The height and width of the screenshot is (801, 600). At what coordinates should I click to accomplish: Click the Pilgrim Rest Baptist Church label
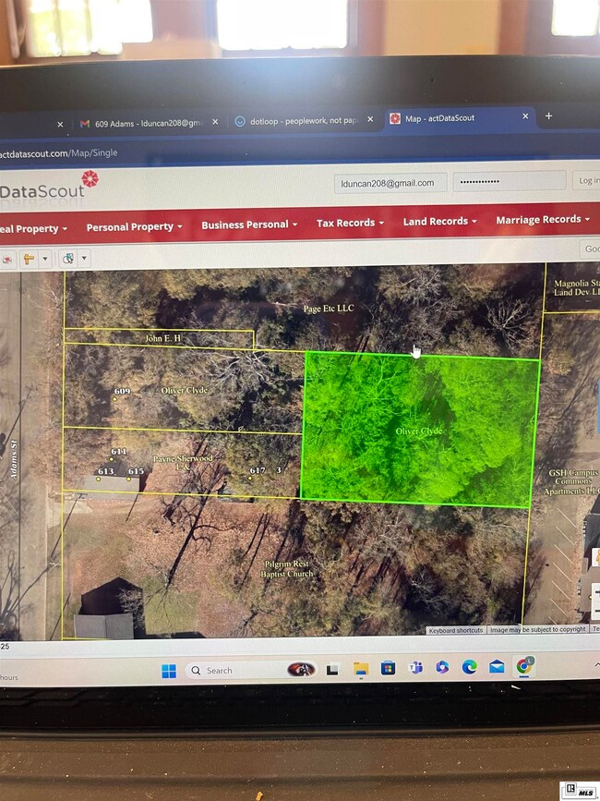point(287,568)
